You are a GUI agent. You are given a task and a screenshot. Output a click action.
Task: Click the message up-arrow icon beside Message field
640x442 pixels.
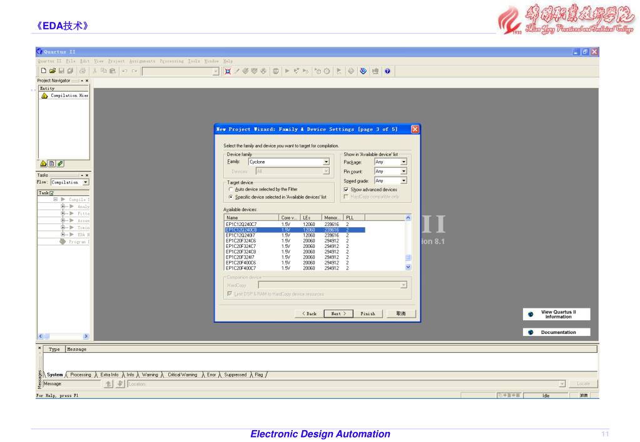coord(108,384)
